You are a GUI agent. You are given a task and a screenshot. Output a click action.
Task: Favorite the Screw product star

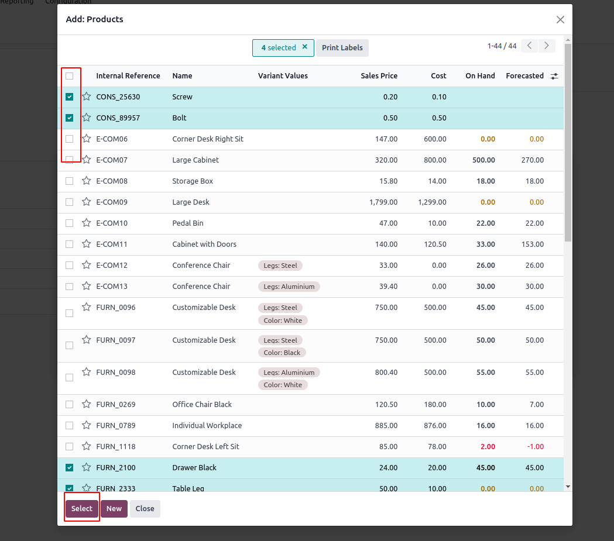click(87, 97)
